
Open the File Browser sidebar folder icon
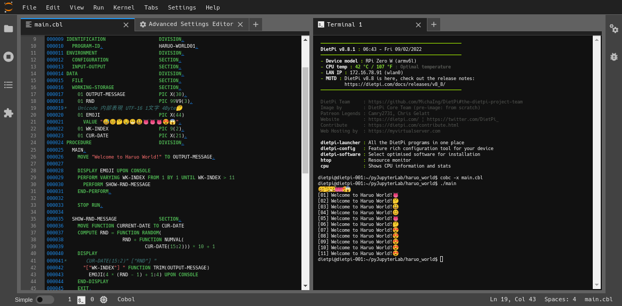(9, 29)
